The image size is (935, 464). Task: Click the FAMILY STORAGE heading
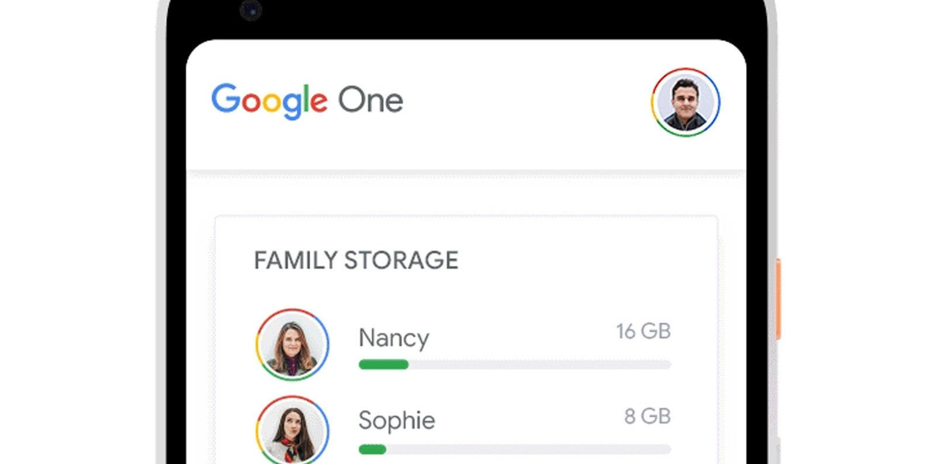point(356,260)
